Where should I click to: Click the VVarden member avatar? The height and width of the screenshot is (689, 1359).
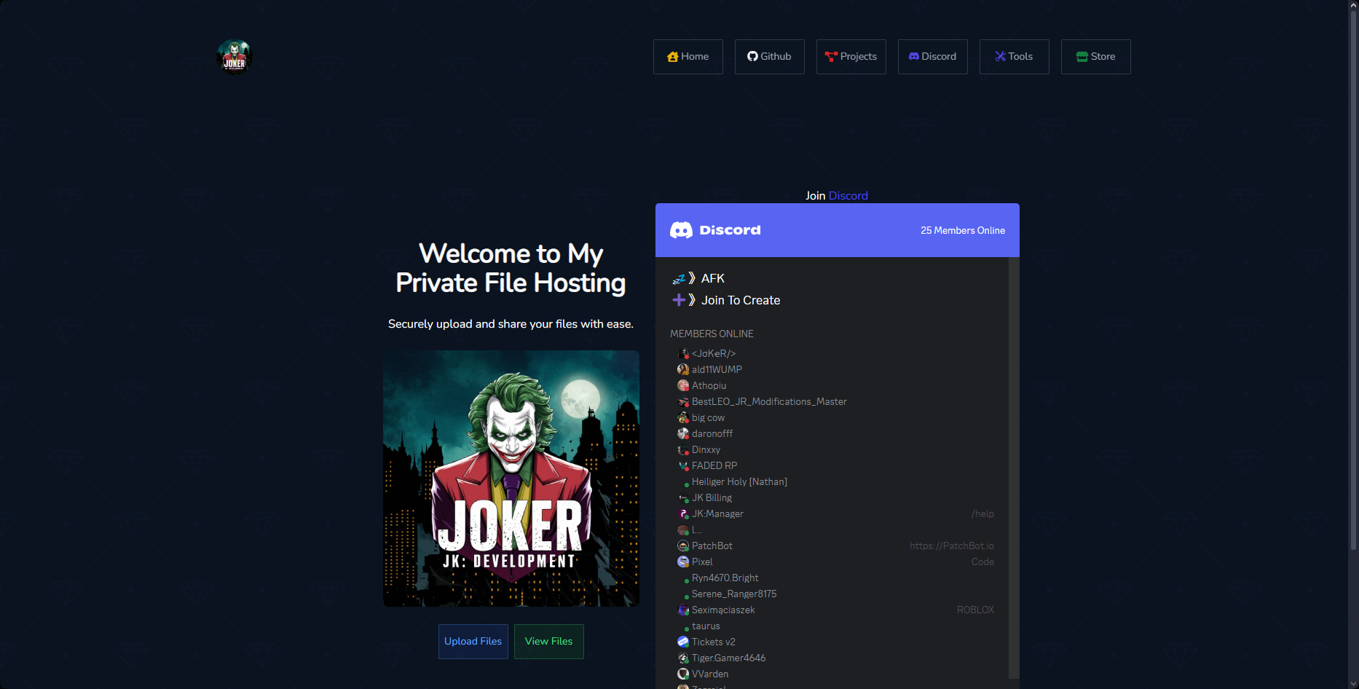tap(683, 674)
